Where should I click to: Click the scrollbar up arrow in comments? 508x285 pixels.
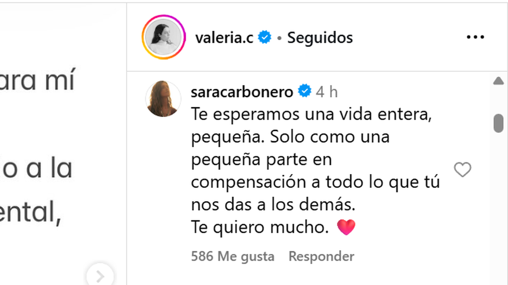[x=498, y=81]
